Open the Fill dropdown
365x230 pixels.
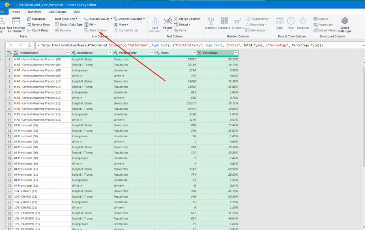pos(90,25)
